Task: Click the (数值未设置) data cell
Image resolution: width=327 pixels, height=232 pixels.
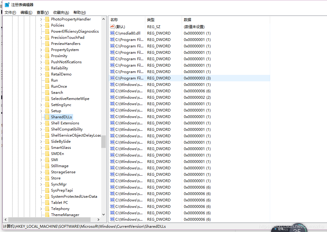Action: (x=194, y=27)
